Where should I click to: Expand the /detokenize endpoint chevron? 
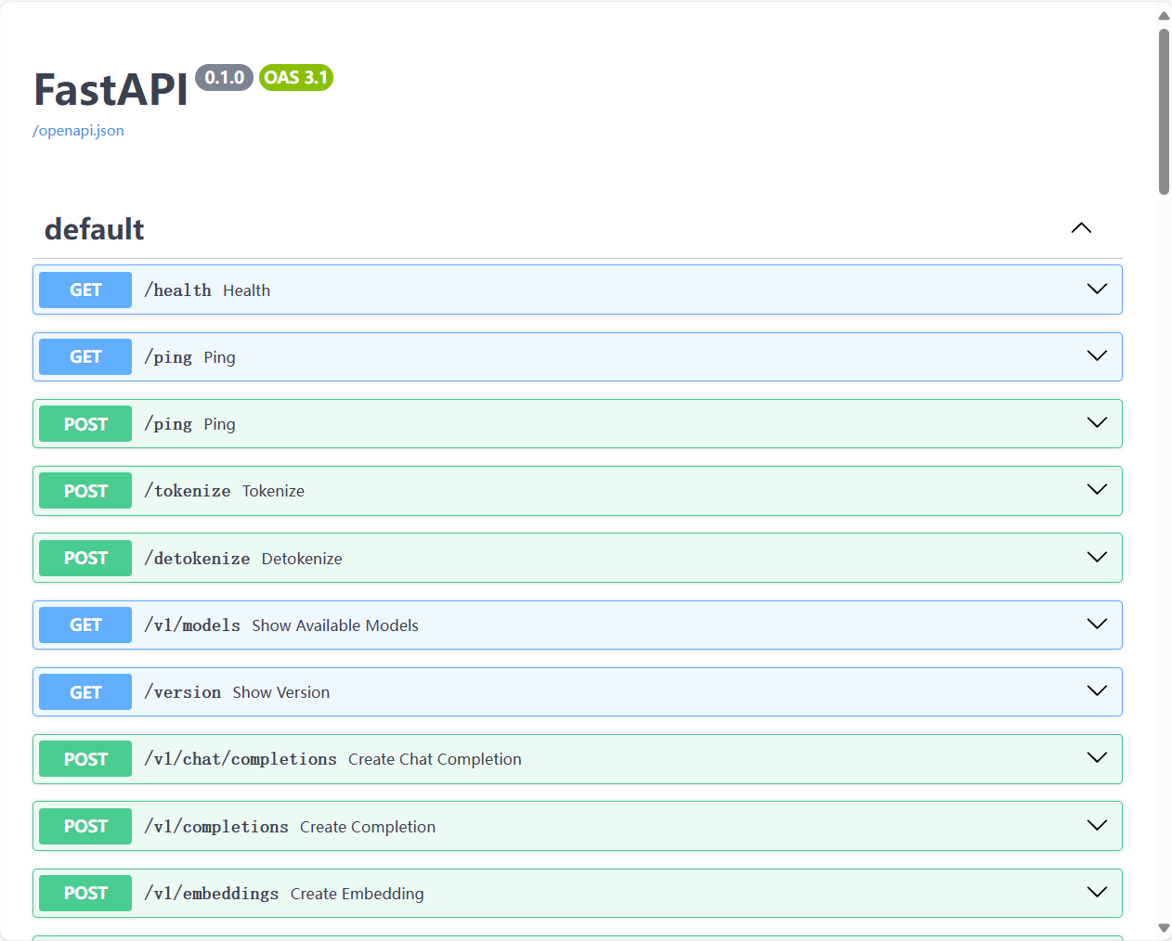coord(1097,558)
